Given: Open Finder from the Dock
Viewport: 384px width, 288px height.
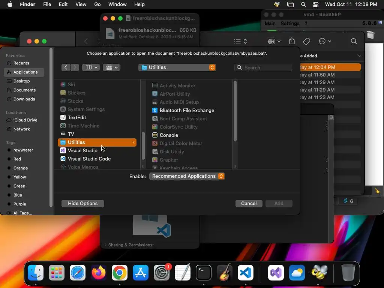Looking at the screenshot, I should pyautogui.click(x=36, y=273).
